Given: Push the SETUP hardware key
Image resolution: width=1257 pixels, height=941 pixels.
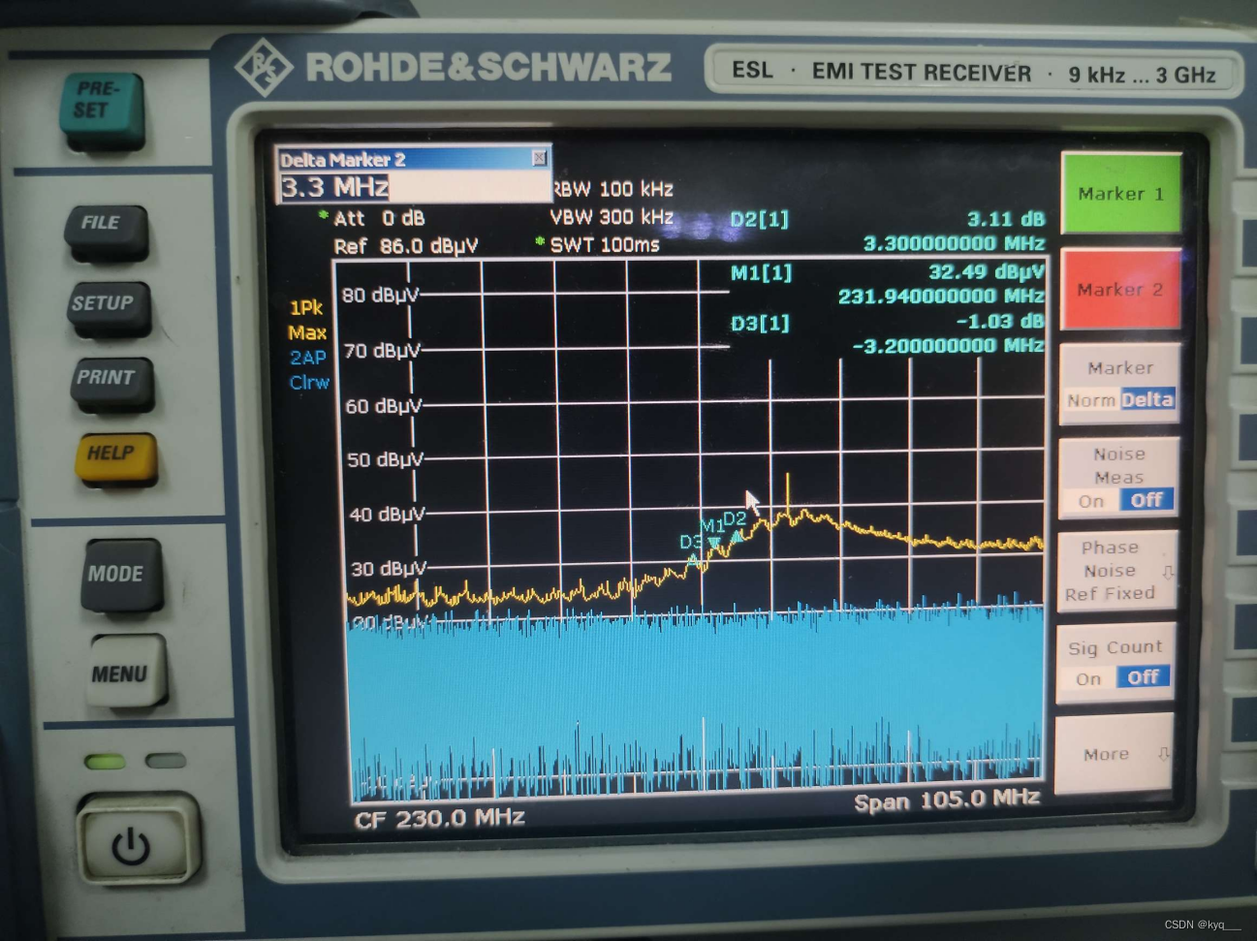Looking at the screenshot, I should point(110,306).
